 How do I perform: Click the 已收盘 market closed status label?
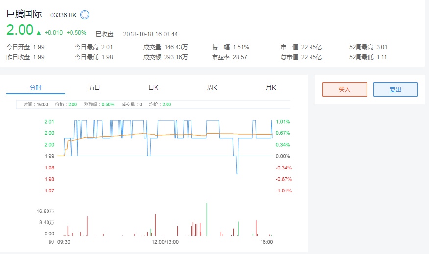[104, 34]
